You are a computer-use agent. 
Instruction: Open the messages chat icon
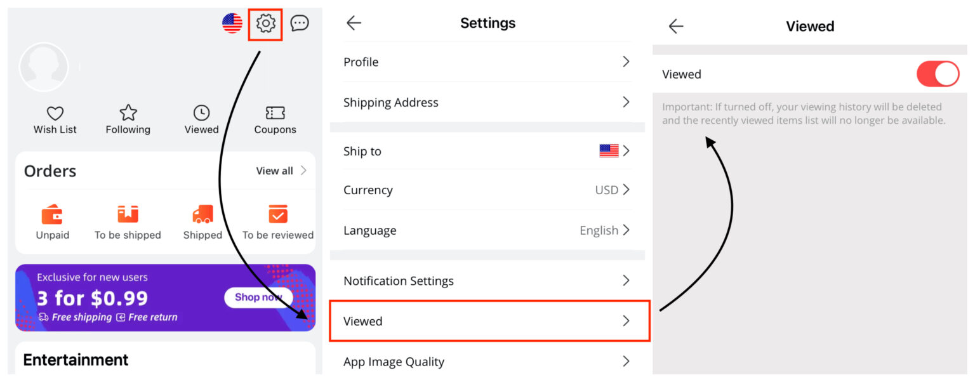point(299,23)
